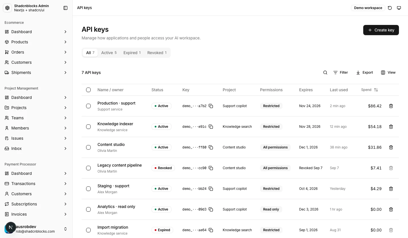The image size is (408, 238).
Task: Switch to the Active tab
Action: 109,53
